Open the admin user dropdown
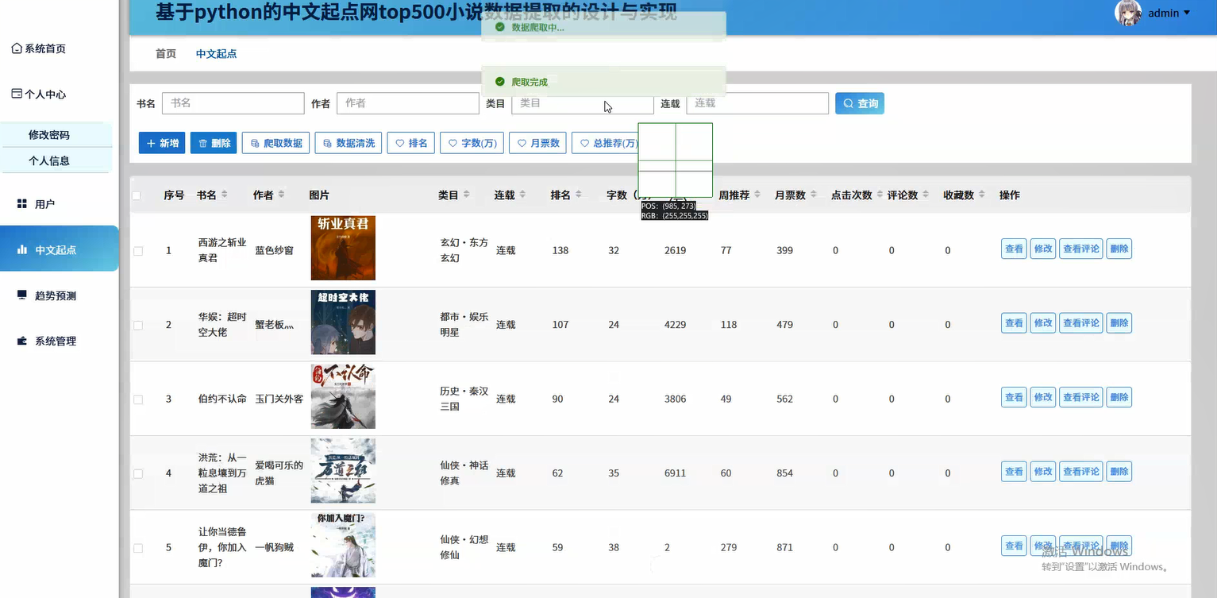This screenshot has width=1217, height=598. pyautogui.click(x=1169, y=13)
